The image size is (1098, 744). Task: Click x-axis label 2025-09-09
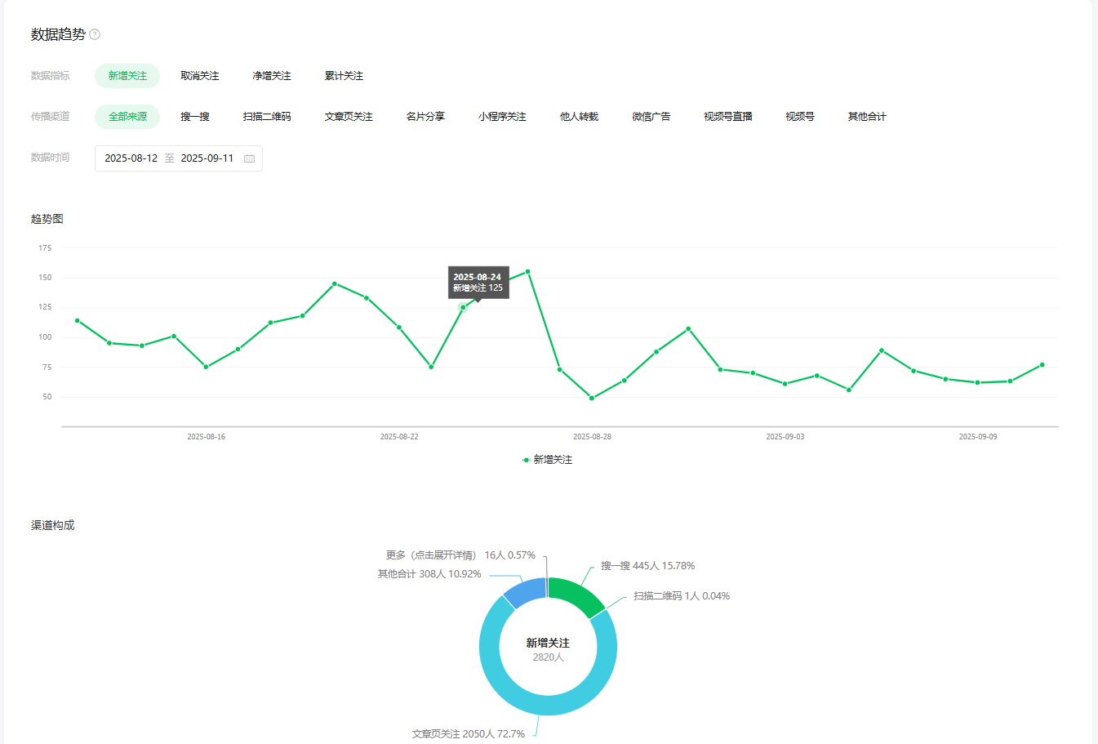(978, 437)
